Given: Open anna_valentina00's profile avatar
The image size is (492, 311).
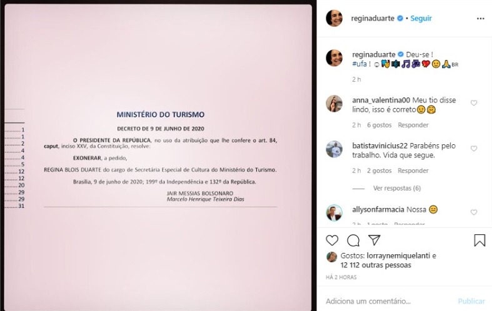Looking at the screenshot, I should click(334, 104).
